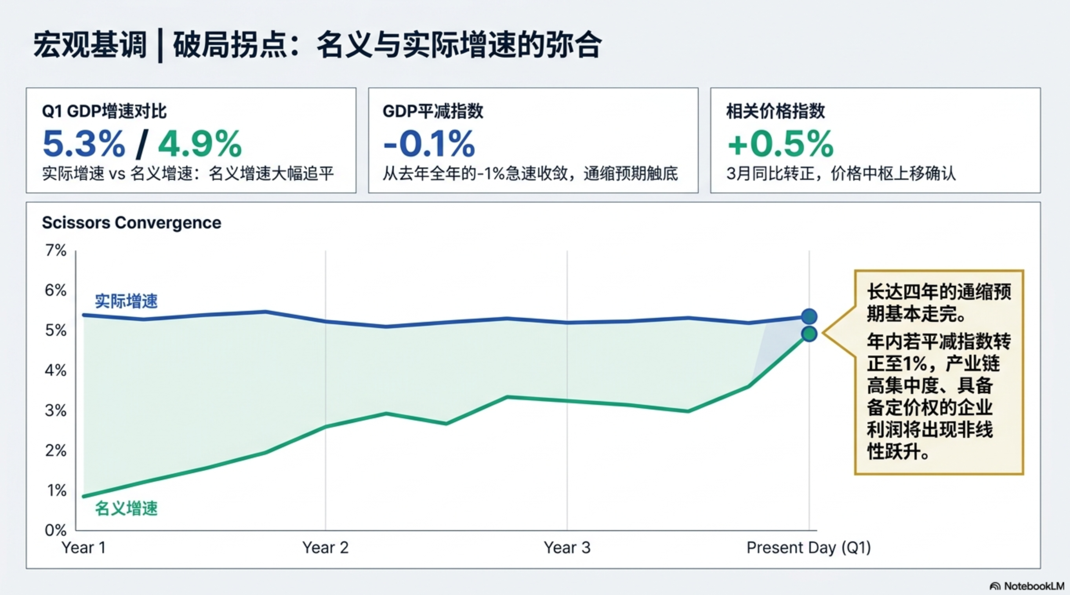Click the Q1 GDP增速对比 card heading

[x=104, y=111]
